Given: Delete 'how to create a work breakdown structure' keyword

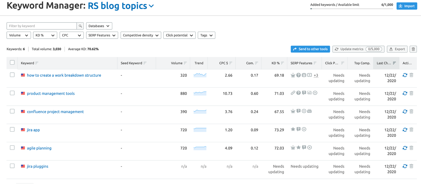Looking at the screenshot, I should coord(412,75).
